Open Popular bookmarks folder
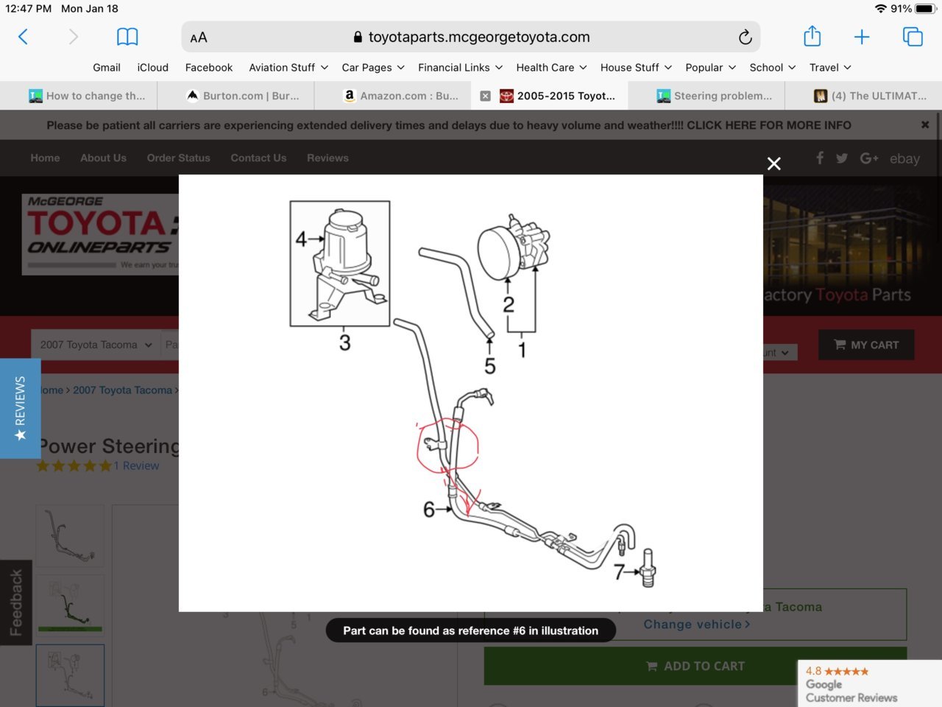Image resolution: width=942 pixels, height=707 pixels. [710, 67]
